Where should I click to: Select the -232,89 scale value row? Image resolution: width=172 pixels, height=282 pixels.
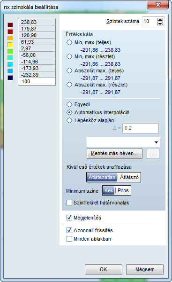37,75
